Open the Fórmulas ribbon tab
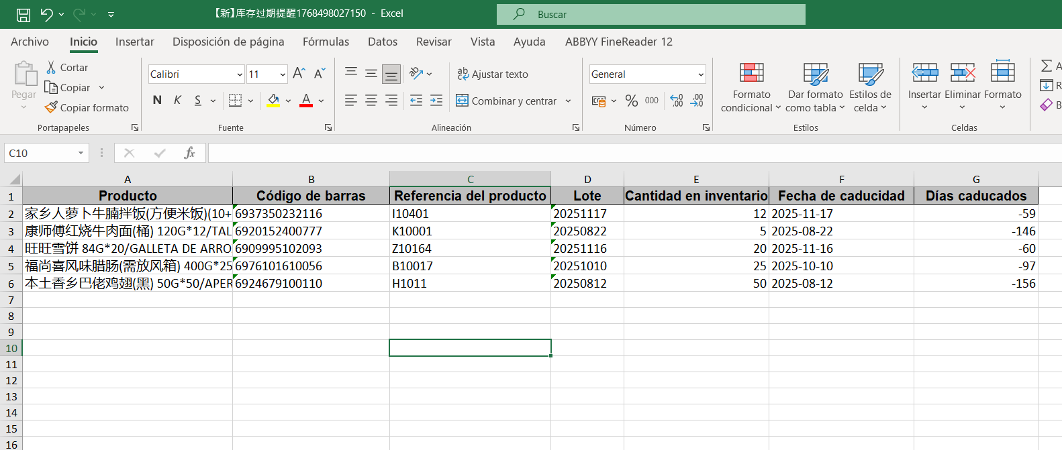 pos(326,42)
